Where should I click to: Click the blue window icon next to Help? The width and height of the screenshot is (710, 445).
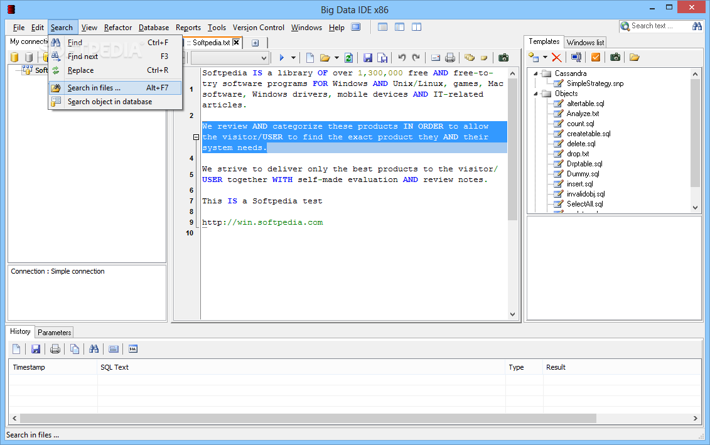[356, 27]
